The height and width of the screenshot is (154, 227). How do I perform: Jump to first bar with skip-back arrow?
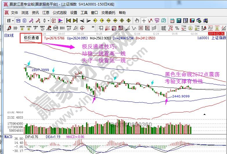click(68, 21)
